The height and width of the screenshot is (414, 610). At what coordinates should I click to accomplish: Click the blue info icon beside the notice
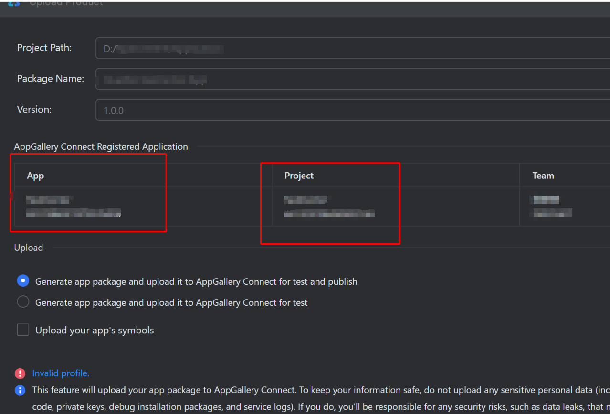pyautogui.click(x=20, y=391)
